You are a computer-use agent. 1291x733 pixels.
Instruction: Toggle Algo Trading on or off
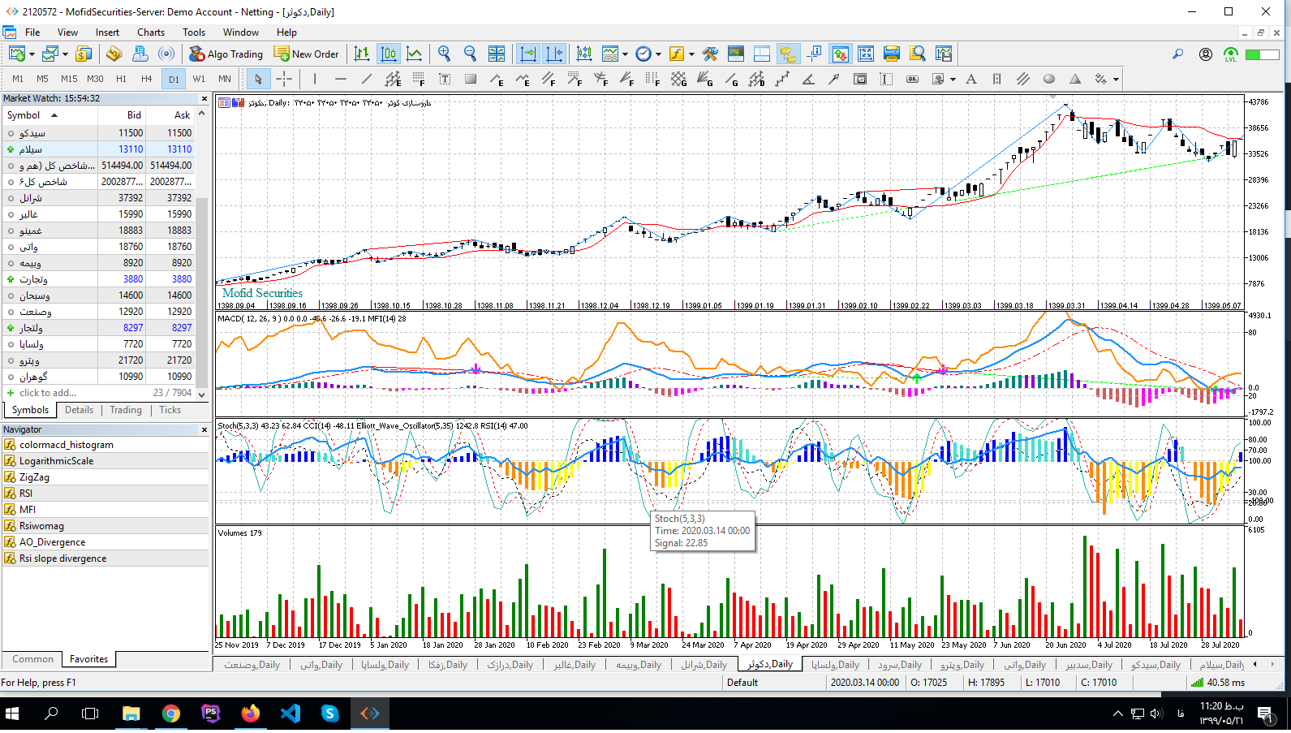(226, 54)
